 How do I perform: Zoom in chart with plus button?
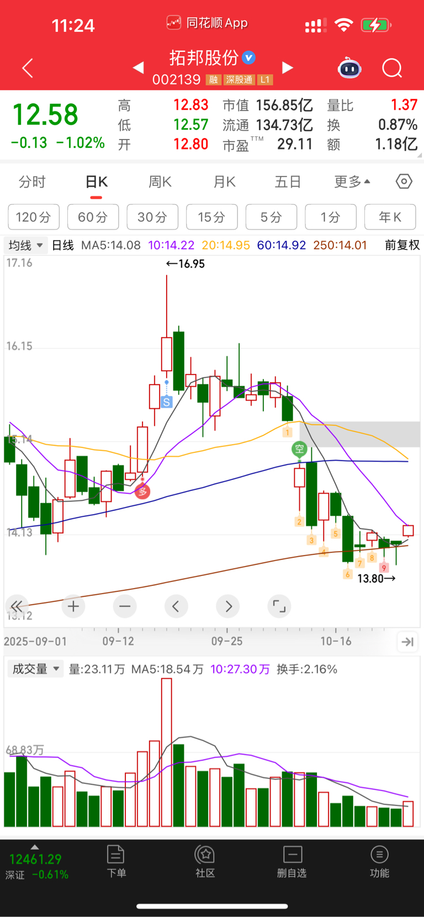click(x=73, y=606)
